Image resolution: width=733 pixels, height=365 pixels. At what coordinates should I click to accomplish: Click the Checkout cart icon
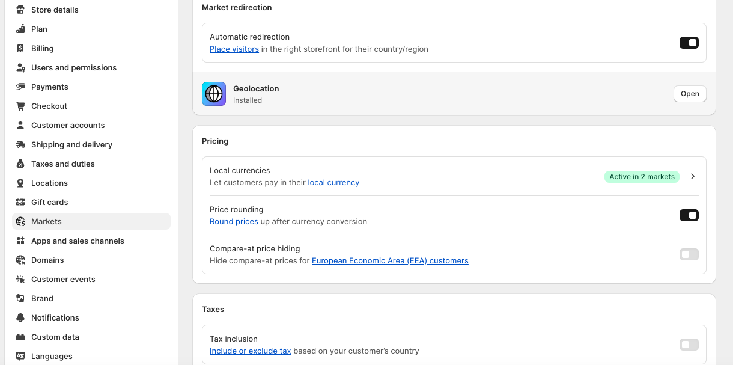[20, 106]
